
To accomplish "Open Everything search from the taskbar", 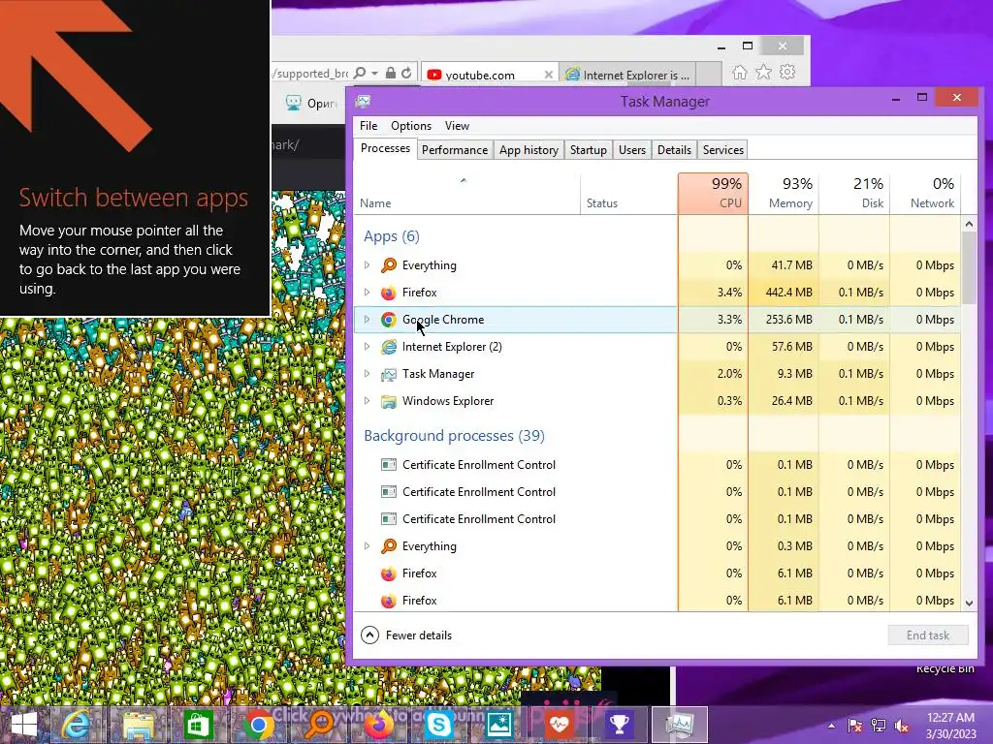I will [x=320, y=725].
